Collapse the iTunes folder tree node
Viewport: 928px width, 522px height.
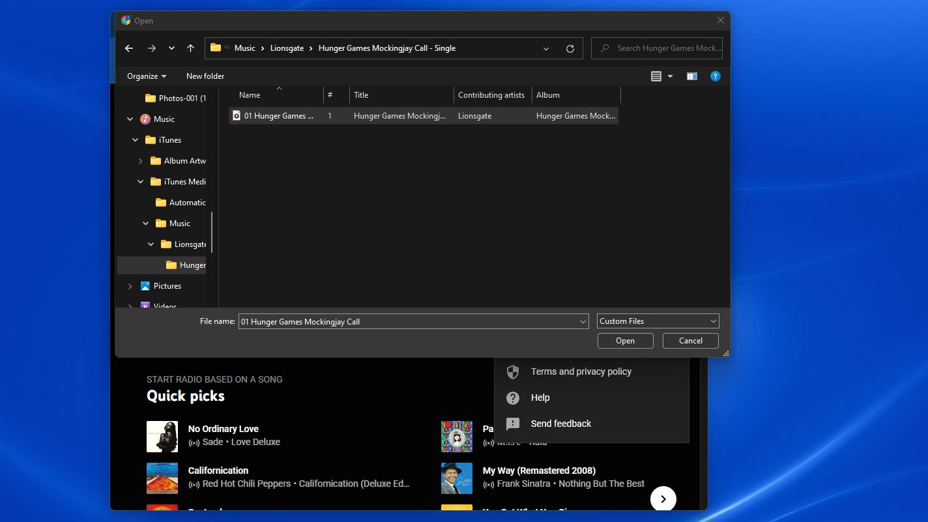click(136, 140)
